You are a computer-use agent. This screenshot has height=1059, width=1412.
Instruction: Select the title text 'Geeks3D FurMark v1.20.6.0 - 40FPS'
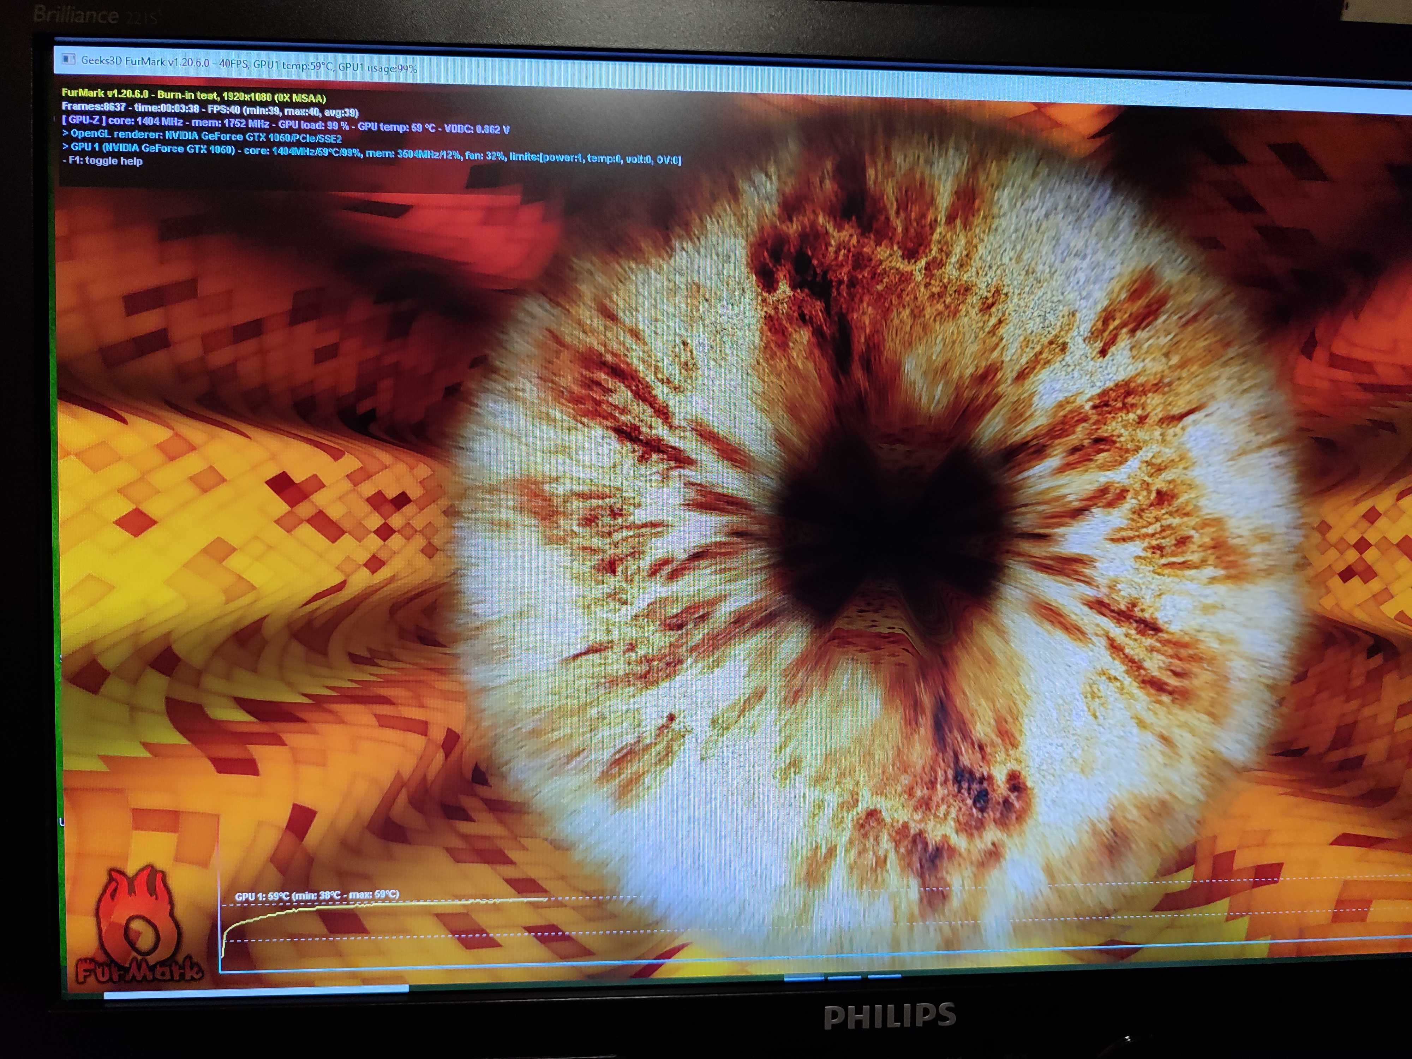click(x=164, y=62)
